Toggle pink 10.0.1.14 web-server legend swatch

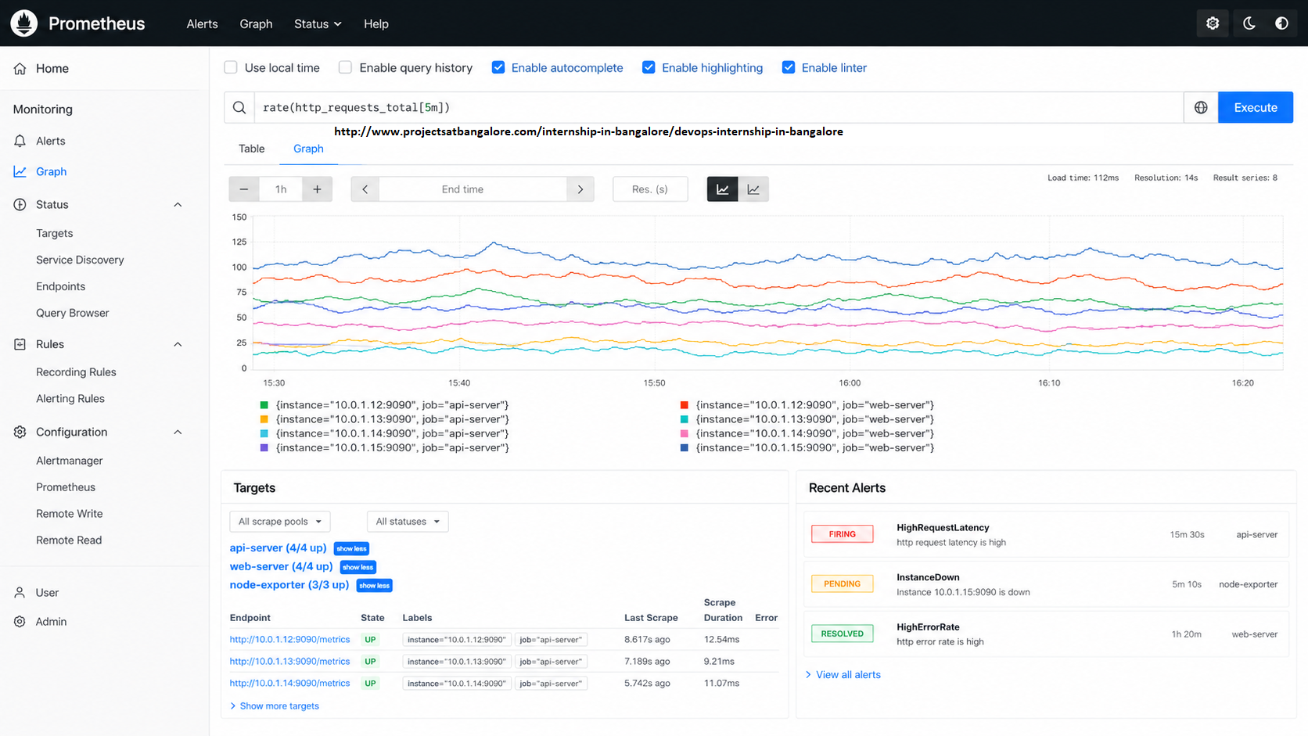point(685,433)
